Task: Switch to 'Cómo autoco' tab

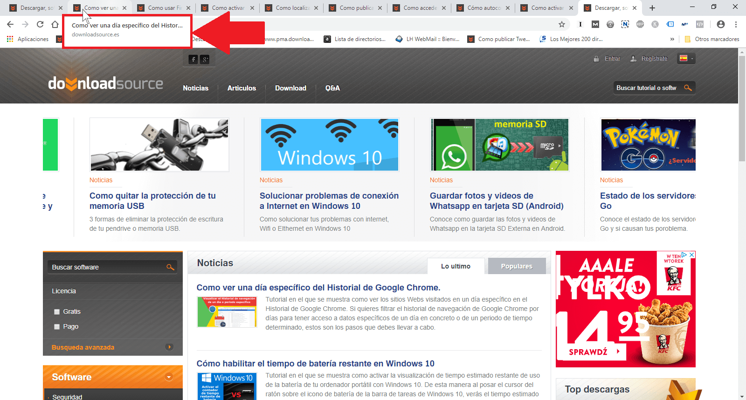Action: (484, 8)
